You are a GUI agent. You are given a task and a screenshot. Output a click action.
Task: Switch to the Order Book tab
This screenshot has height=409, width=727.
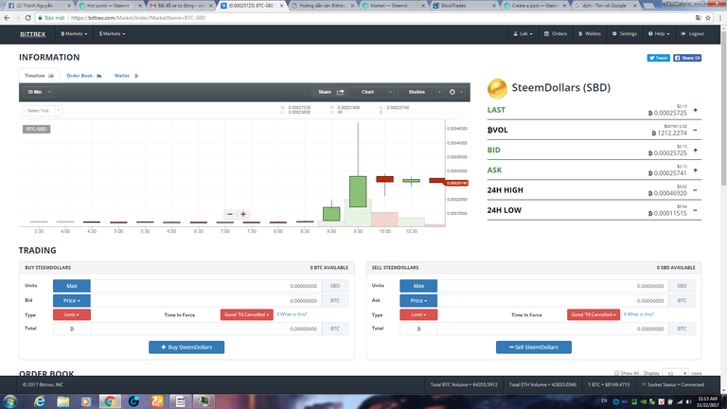click(84, 76)
